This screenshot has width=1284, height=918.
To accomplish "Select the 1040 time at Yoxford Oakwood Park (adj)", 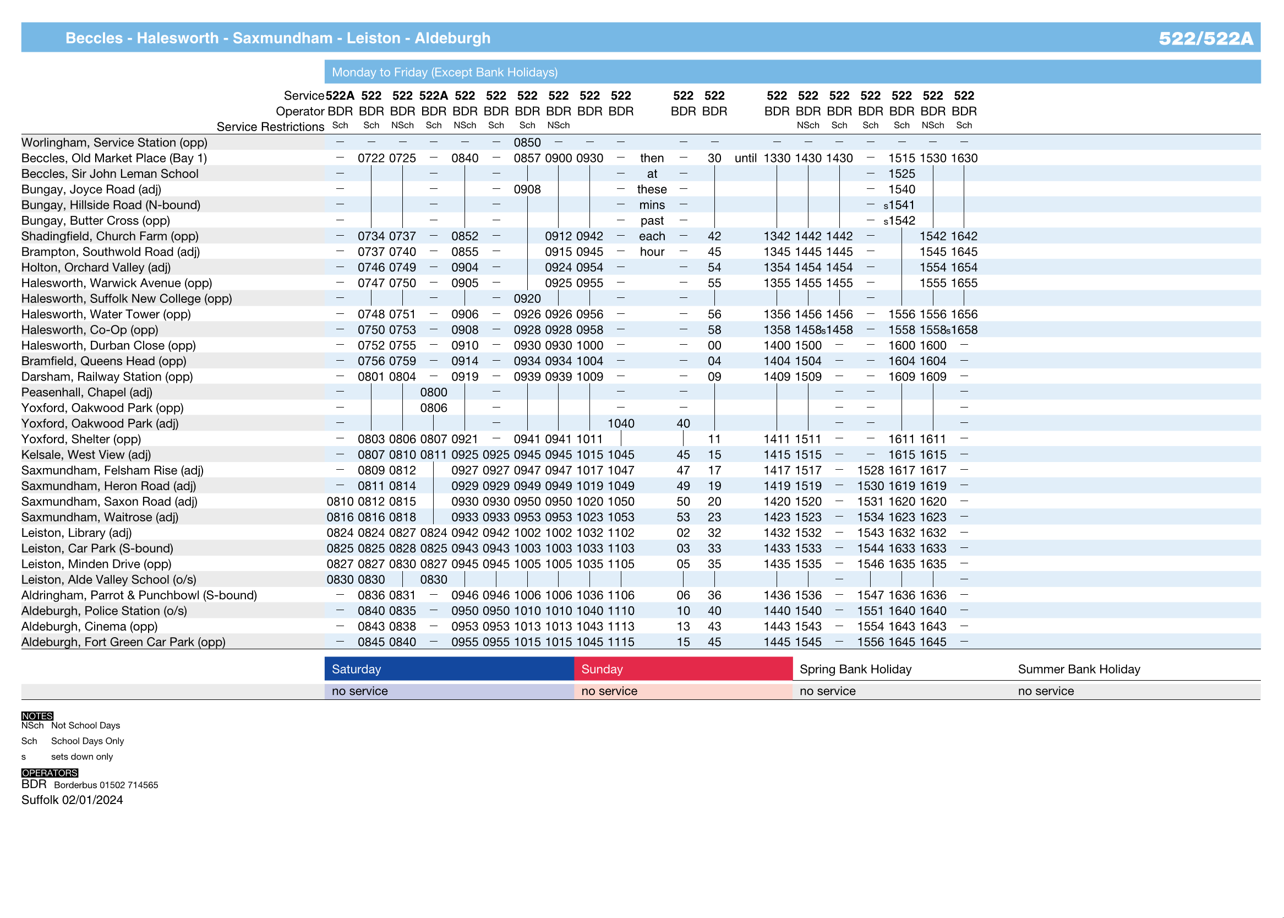I will click(621, 423).
